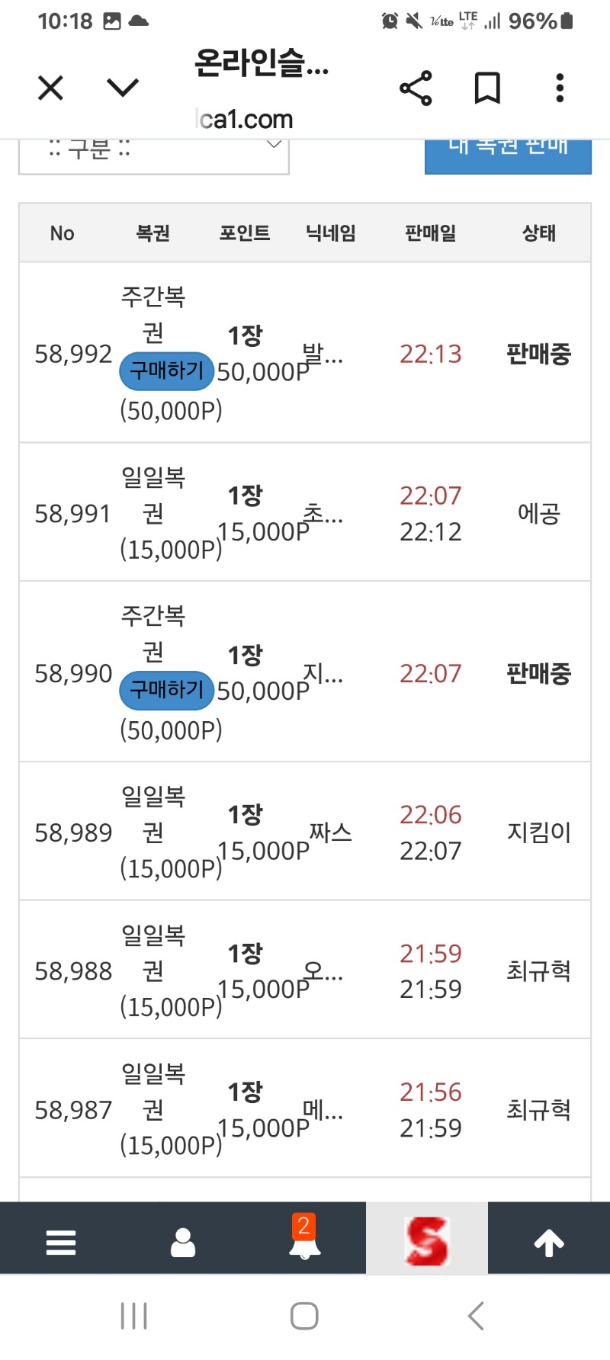Open the three-dot overflow menu
Screen dimensions: 610x1360
pos(559,88)
